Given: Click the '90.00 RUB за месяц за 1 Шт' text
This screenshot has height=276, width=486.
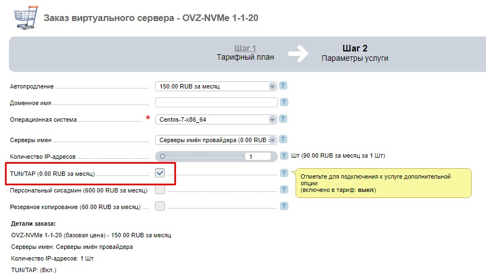Looking at the screenshot, I should (x=342, y=155).
